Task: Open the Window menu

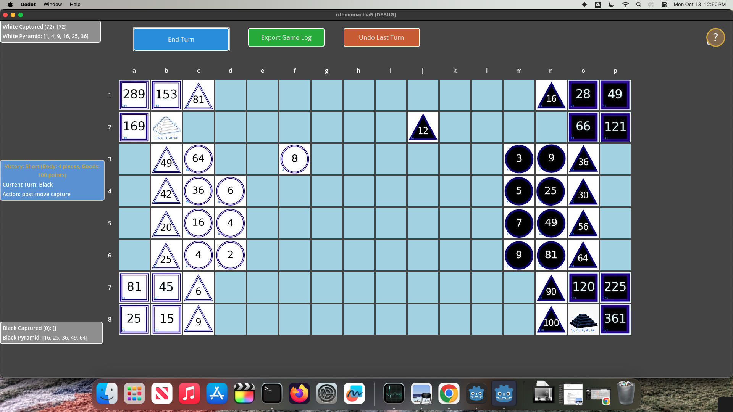Action: [53, 5]
